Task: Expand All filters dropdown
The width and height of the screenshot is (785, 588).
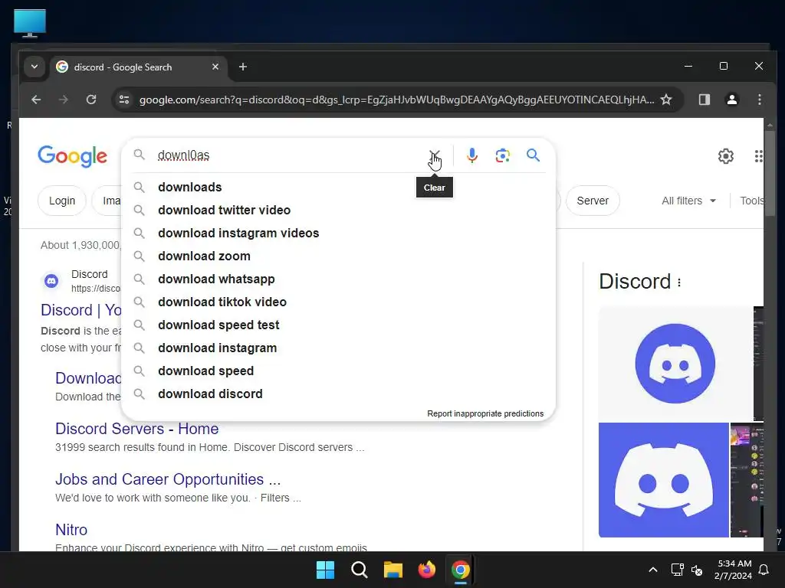Action: [689, 201]
